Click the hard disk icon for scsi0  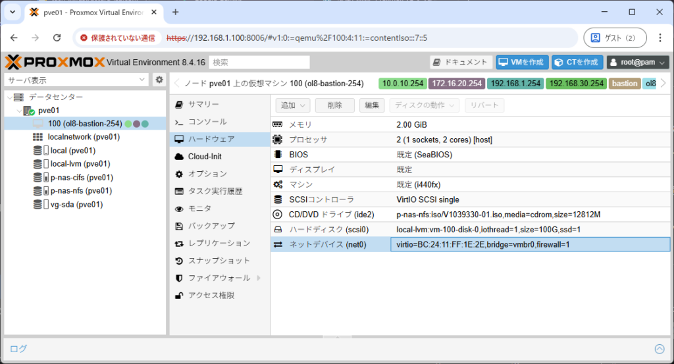[x=278, y=230]
